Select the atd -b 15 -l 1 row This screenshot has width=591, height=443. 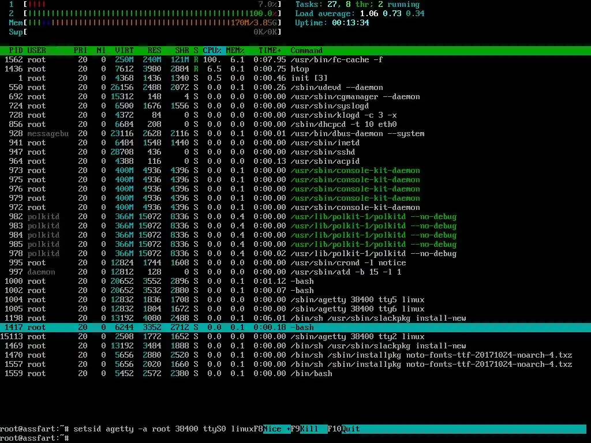295,272
